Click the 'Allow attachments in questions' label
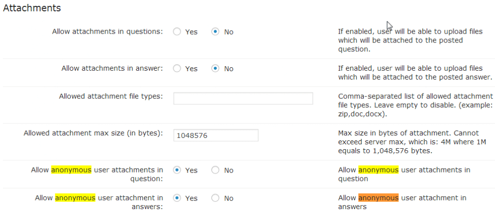The height and width of the screenshot is (215, 495). [107, 32]
